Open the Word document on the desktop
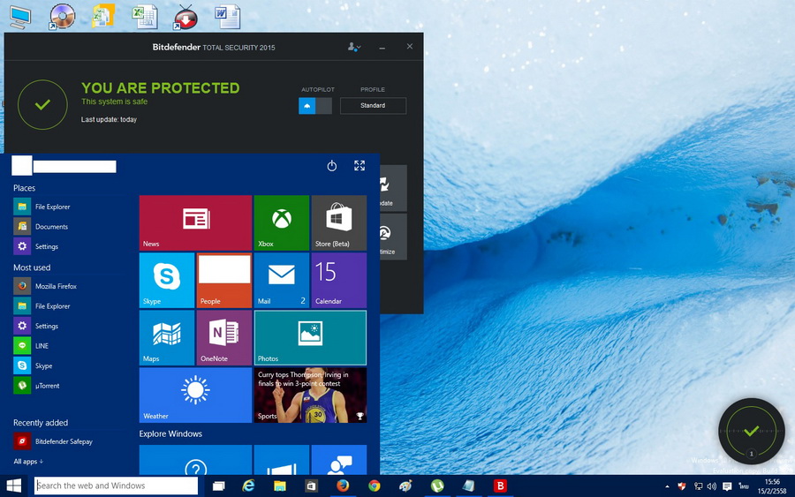The image size is (795, 497). (x=227, y=17)
